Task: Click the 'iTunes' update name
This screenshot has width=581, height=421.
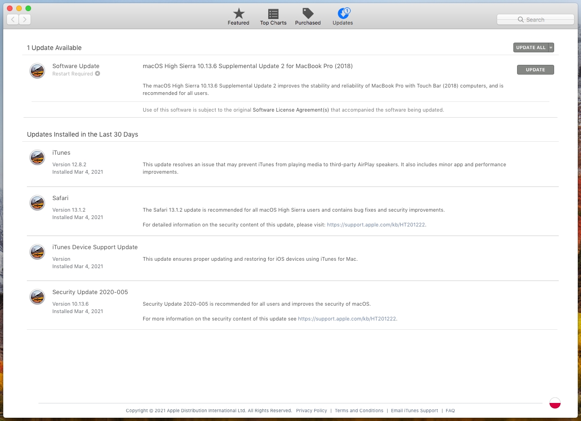Action: [x=61, y=152]
